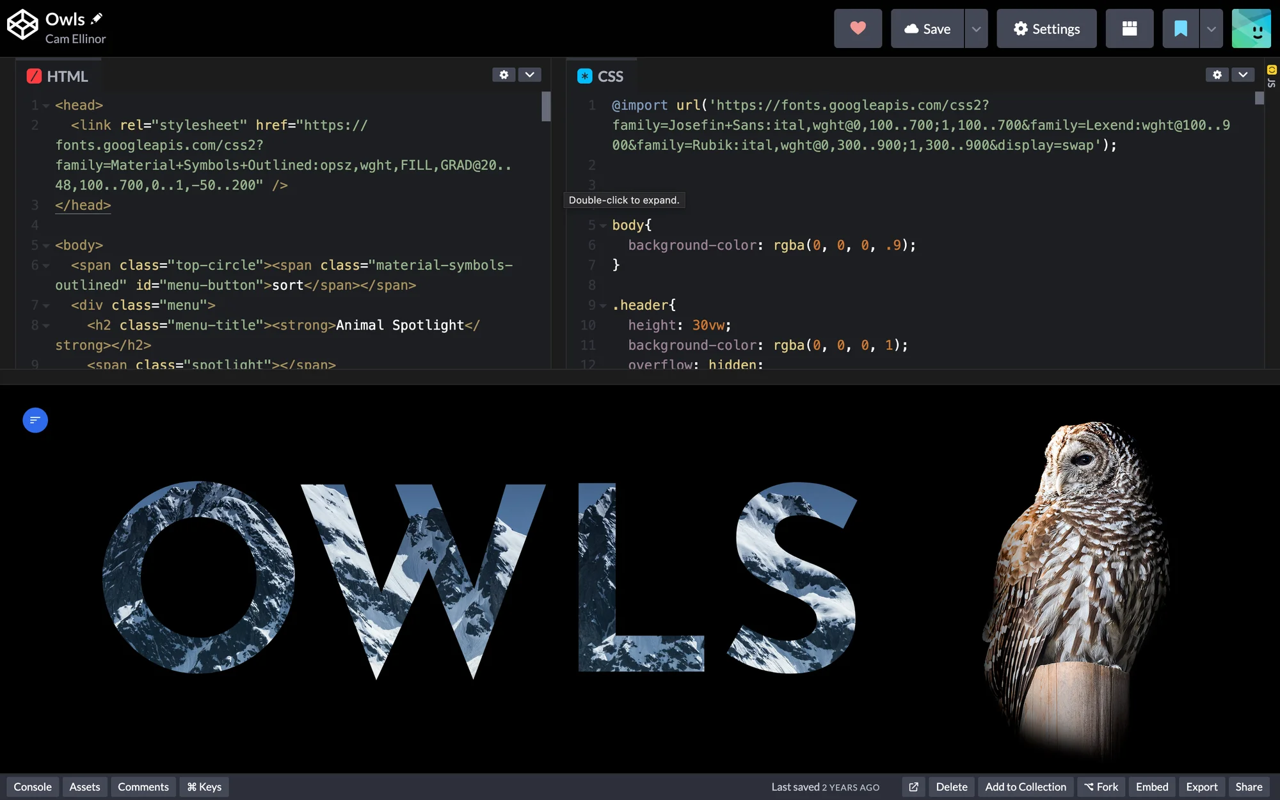Collapse the body tag fold arrow on line 5

tap(46, 246)
